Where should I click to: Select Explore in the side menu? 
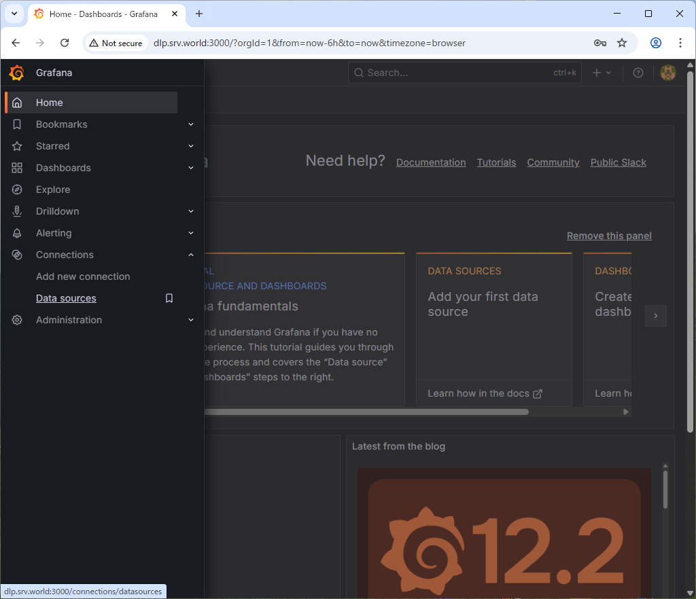[x=53, y=189]
